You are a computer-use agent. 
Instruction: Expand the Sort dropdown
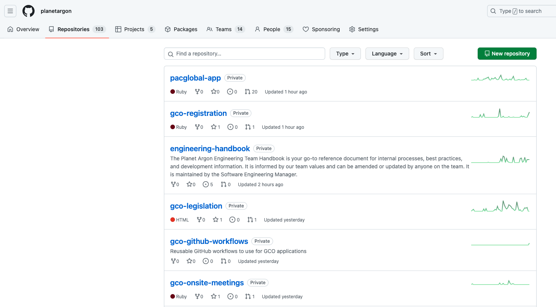coord(429,54)
